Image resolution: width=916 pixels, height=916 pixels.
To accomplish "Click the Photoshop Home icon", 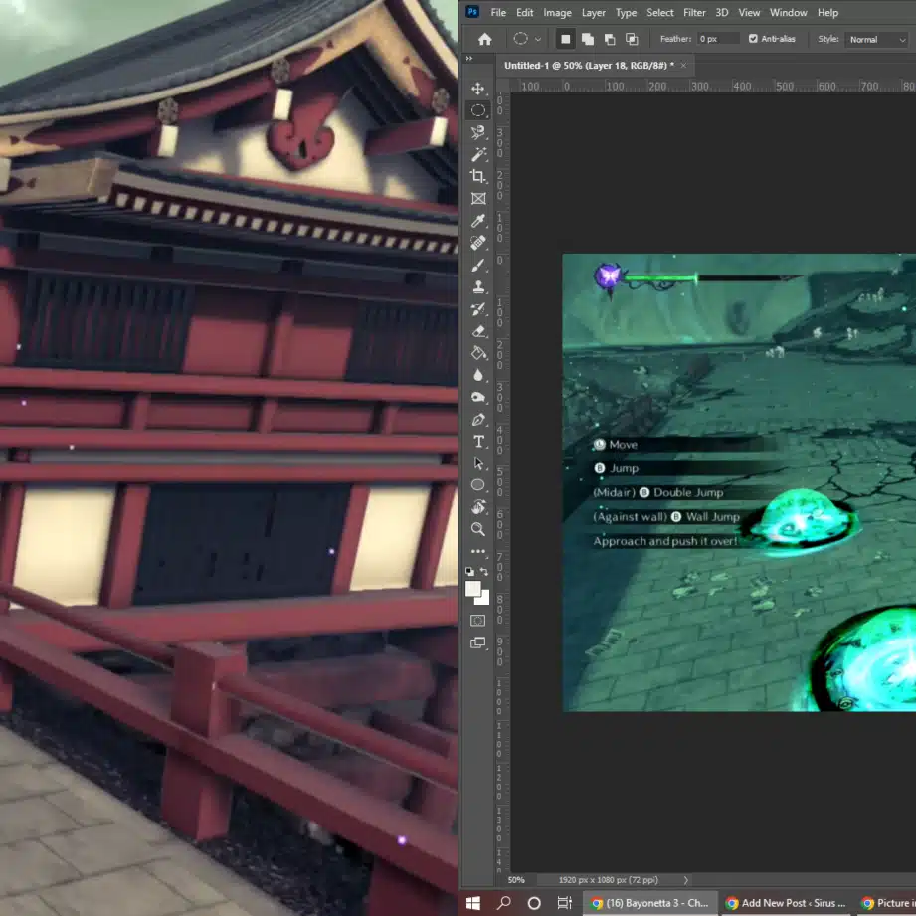I will click(x=485, y=39).
